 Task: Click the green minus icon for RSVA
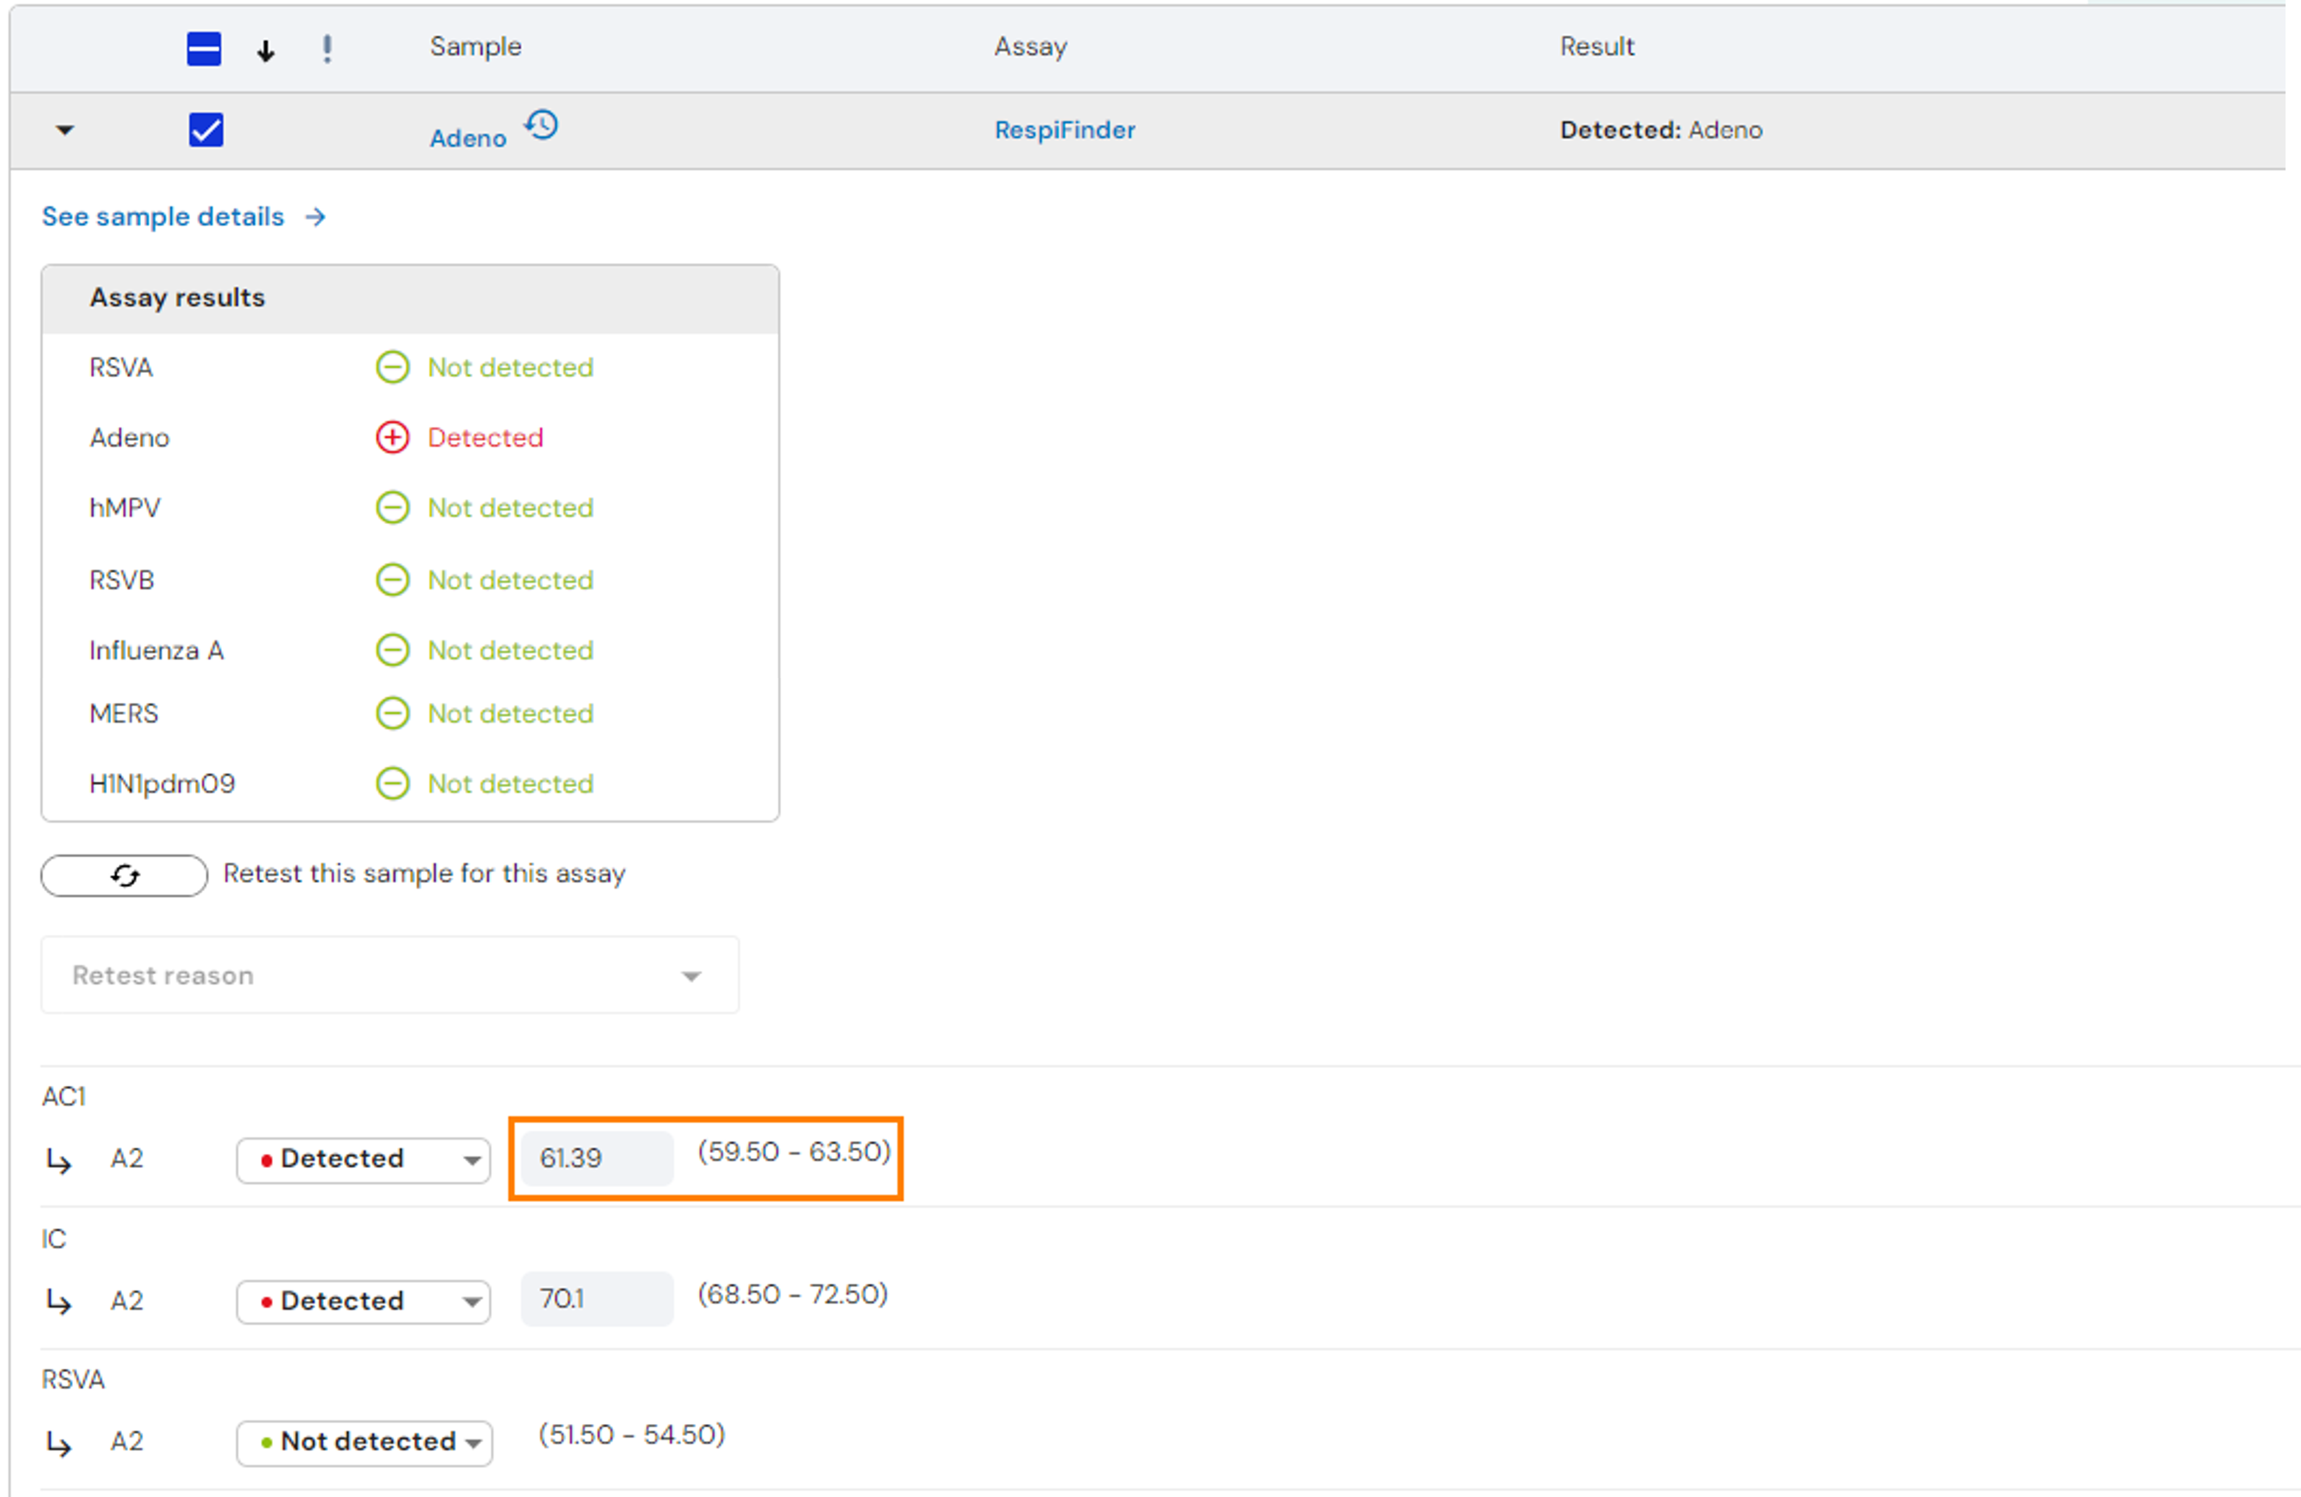[393, 367]
